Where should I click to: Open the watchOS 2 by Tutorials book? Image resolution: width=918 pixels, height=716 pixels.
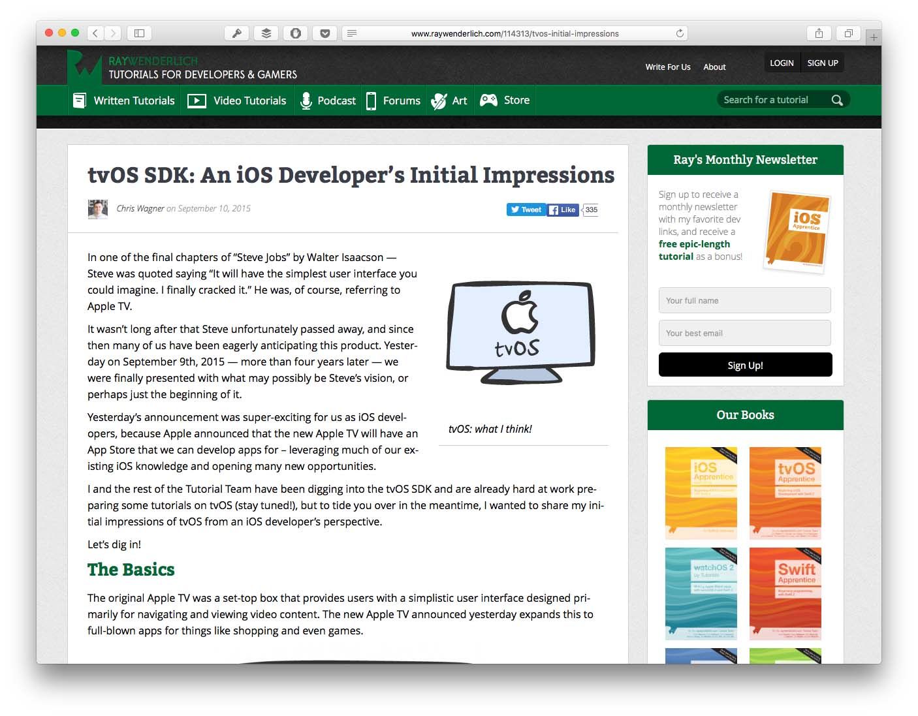click(701, 594)
